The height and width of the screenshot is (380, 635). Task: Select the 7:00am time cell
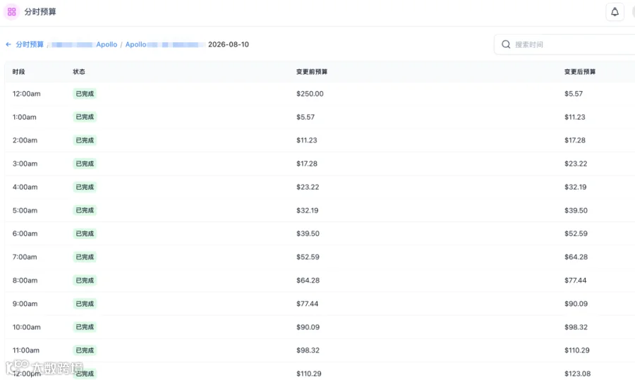click(x=24, y=257)
